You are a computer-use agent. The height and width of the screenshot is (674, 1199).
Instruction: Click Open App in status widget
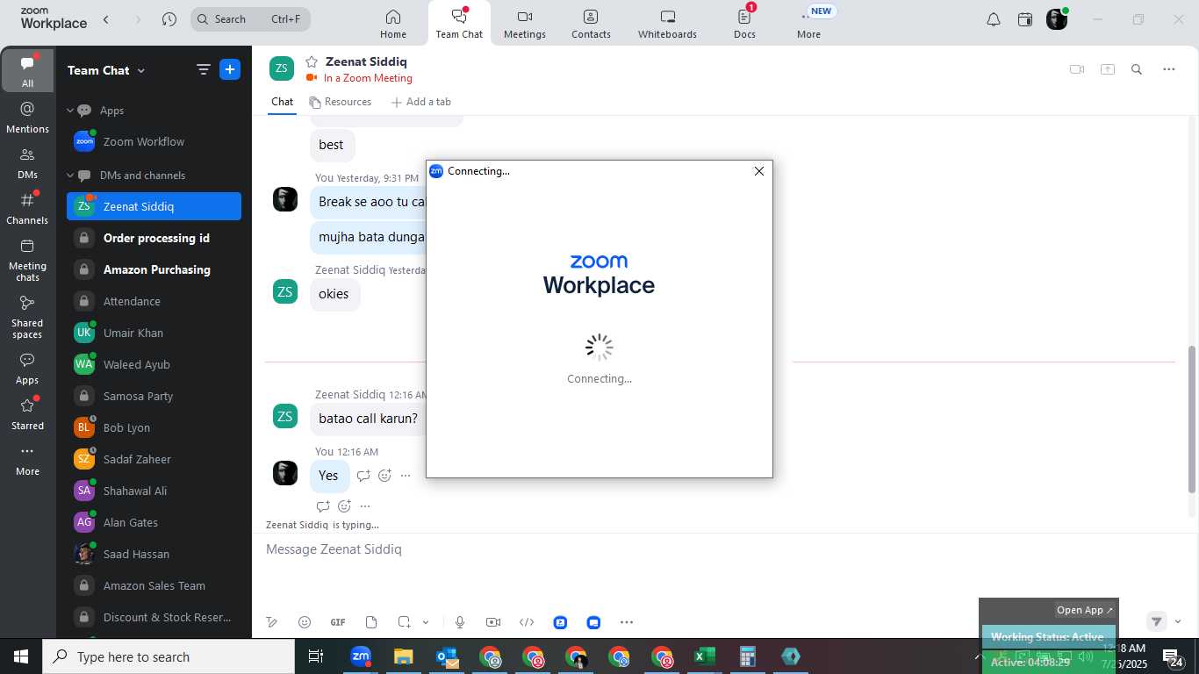(x=1085, y=610)
